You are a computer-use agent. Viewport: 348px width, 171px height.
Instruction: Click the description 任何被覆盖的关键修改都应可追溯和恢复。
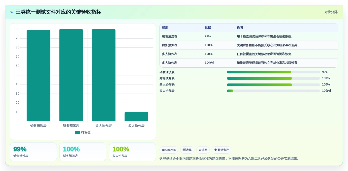point(265,54)
